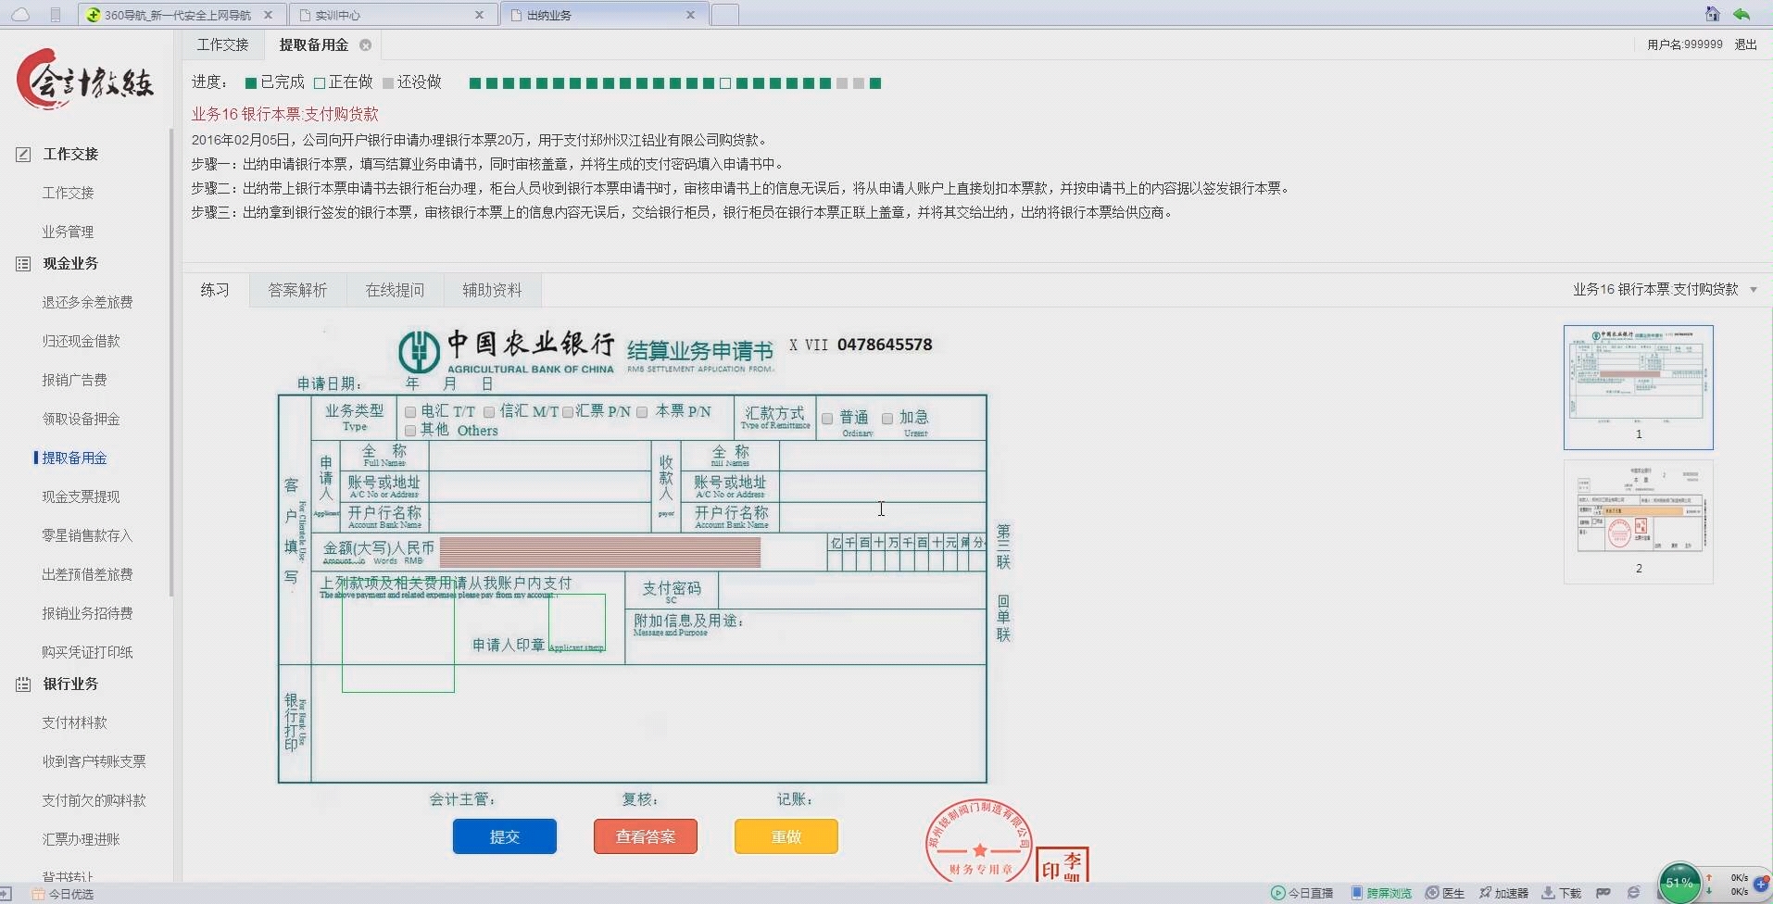Click the 查看答案 answer button
The width and height of the screenshot is (1773, 904).
coord(645,835)
